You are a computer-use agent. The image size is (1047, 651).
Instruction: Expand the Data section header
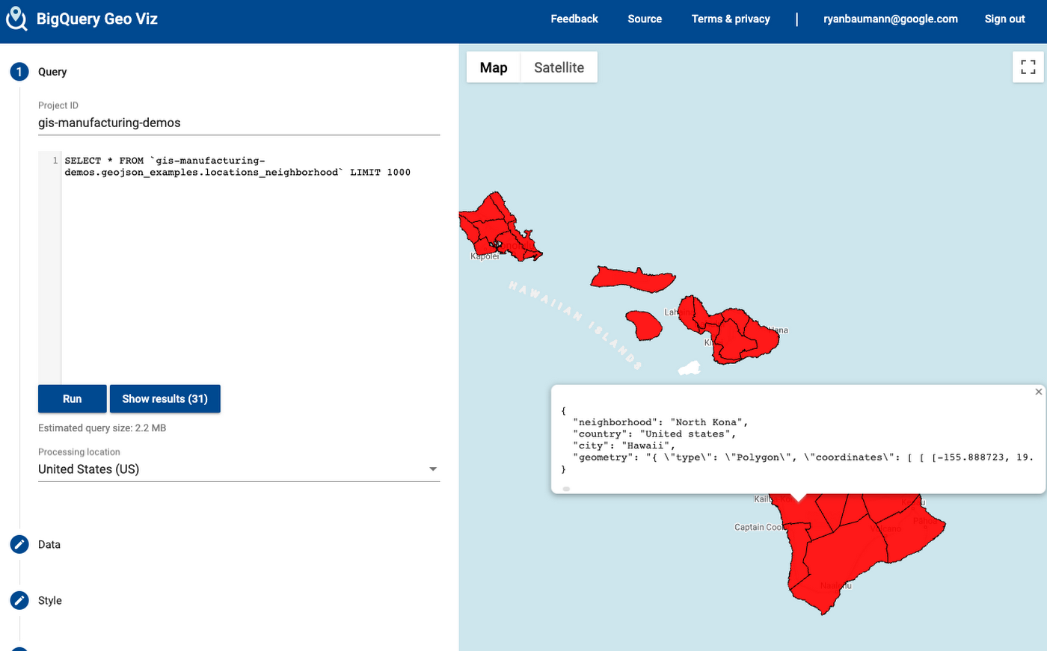pos(49,544)
